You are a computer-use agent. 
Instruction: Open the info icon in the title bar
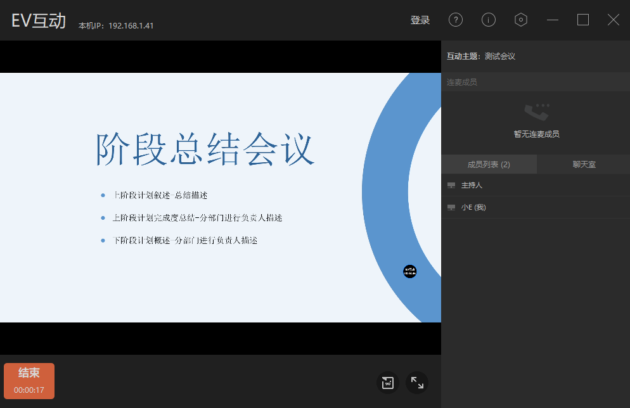click(x=489, y=20)
